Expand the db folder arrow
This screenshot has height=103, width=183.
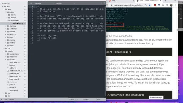[x=4, y=93]
